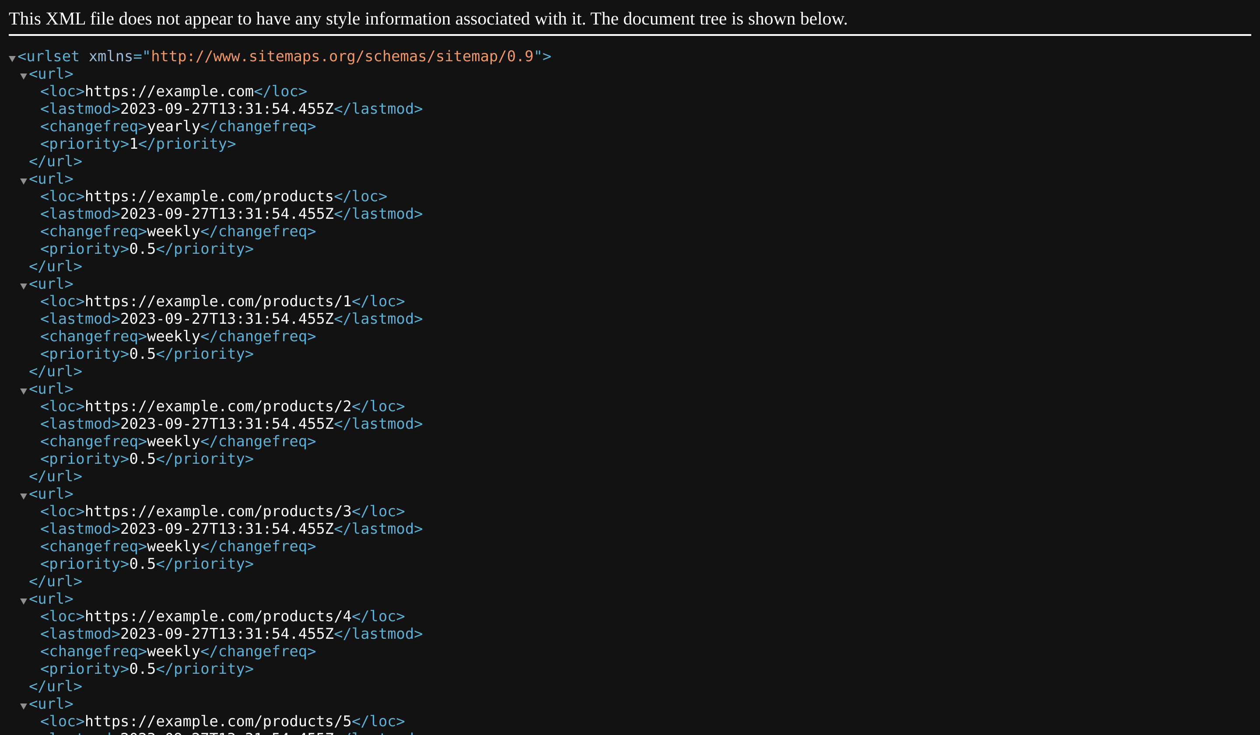Click the 'yearly' changefreq value
The width and height of the screenshot is (1260, 735).
174,126
